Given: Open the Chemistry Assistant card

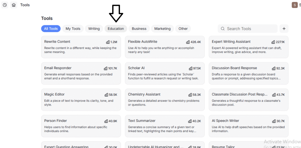Looking at the screenshot, I should (x=165, y=100).
